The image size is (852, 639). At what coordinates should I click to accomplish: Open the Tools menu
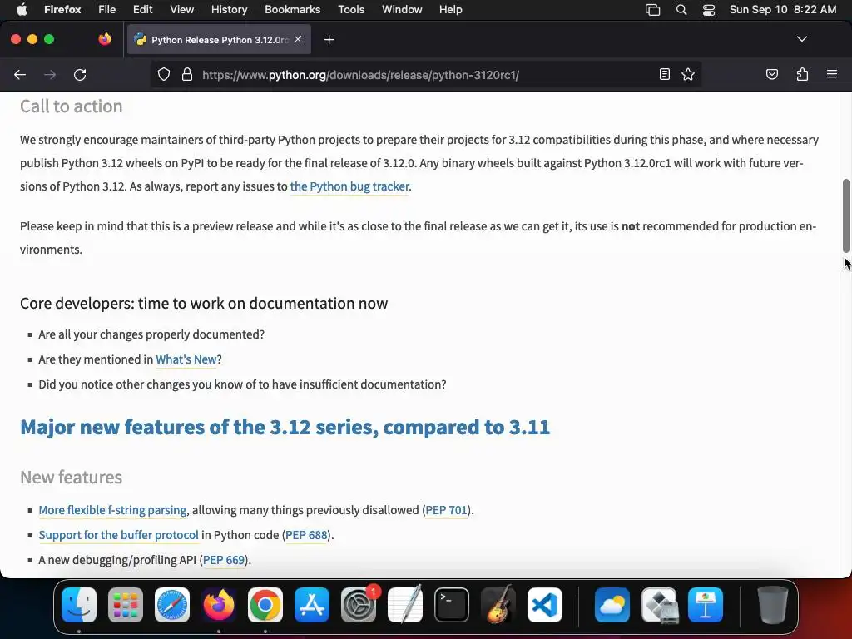tap(351, 10)
